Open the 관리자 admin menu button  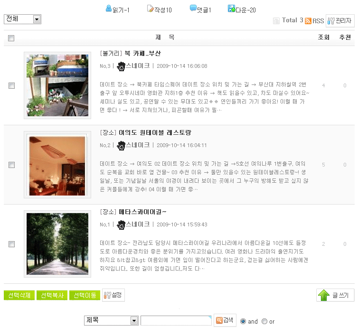click(x=340, y=21)
